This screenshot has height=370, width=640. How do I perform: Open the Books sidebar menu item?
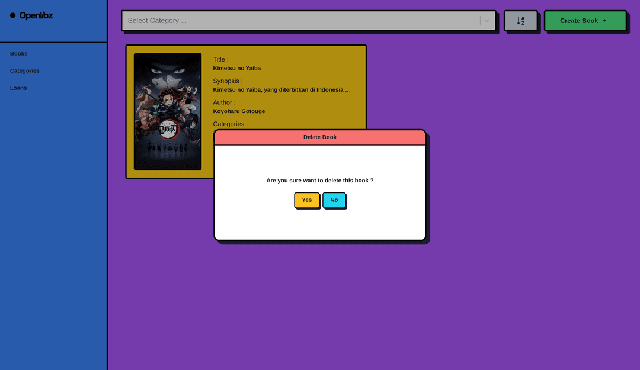19,53
